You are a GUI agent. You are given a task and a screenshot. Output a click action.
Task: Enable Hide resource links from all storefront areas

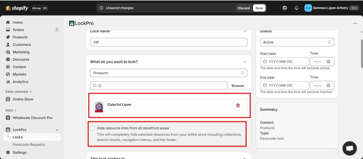coord(93,128)
